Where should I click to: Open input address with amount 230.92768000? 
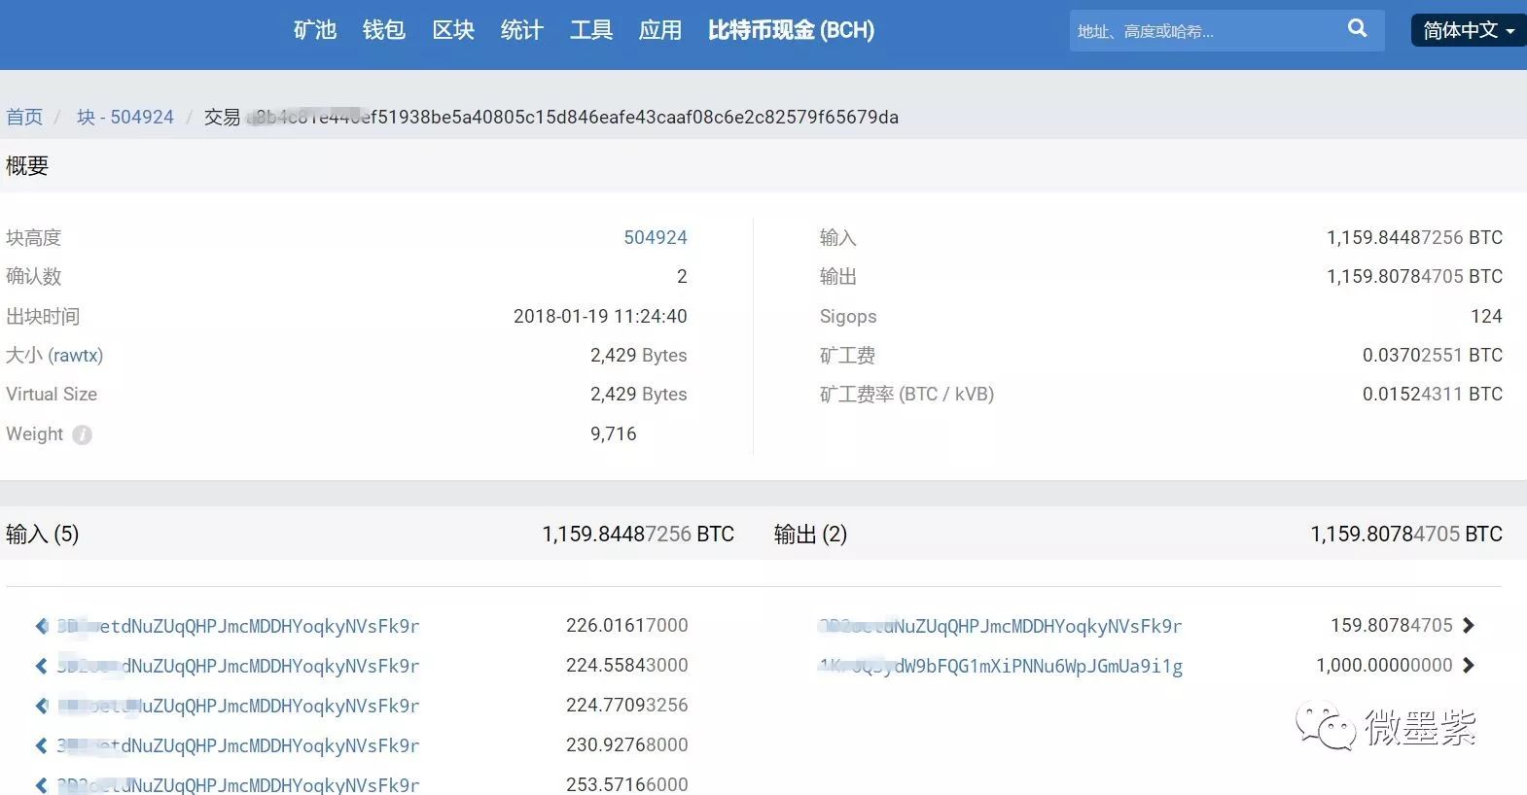[238, 745]
